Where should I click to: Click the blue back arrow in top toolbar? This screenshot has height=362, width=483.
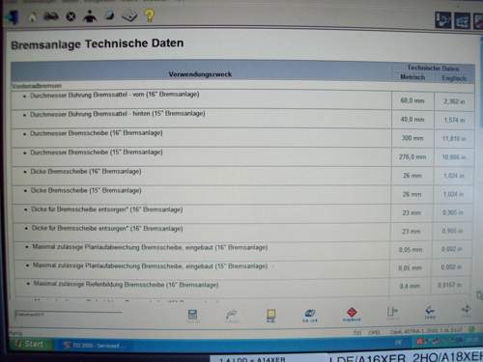pos(13,17)
